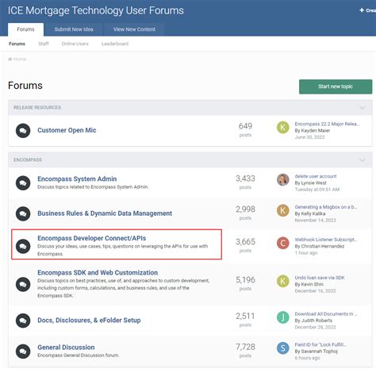
Task: Open the Staff page
Action: click(44, 44)
